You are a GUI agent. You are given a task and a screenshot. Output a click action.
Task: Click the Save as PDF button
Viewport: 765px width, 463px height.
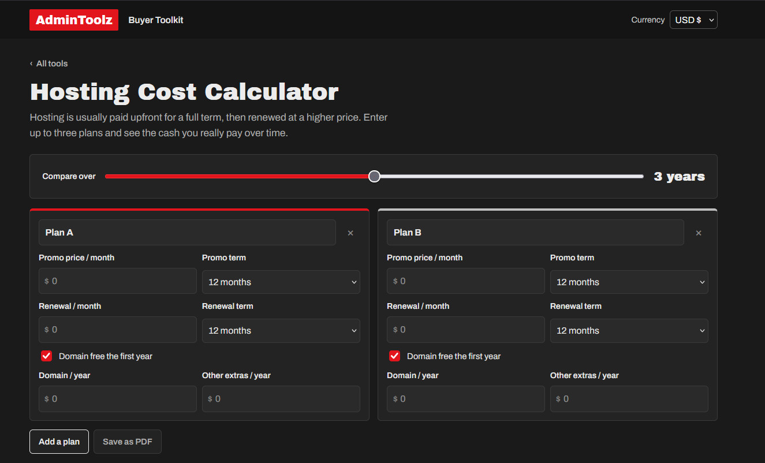pyautogui.click(x=128, y=442)
